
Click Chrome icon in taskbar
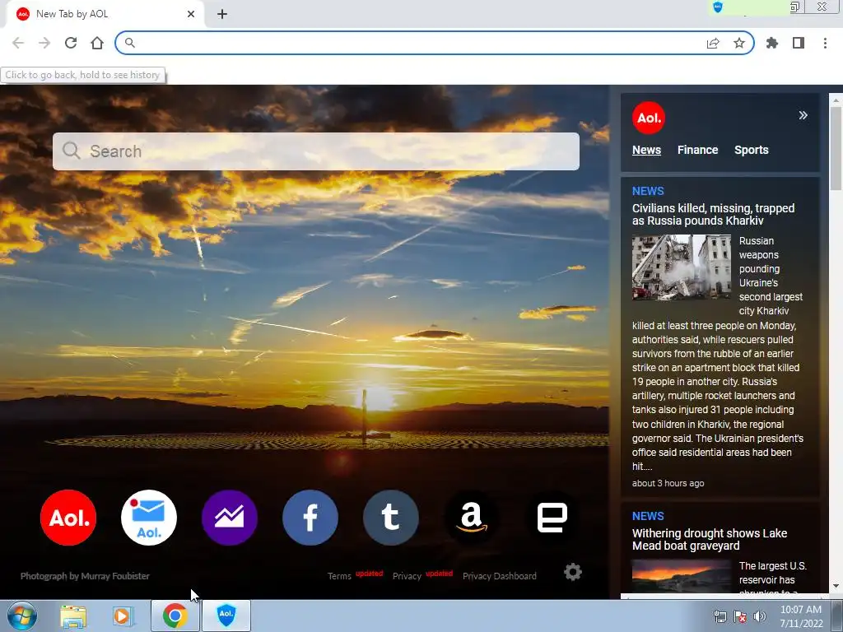coord(175,616)
